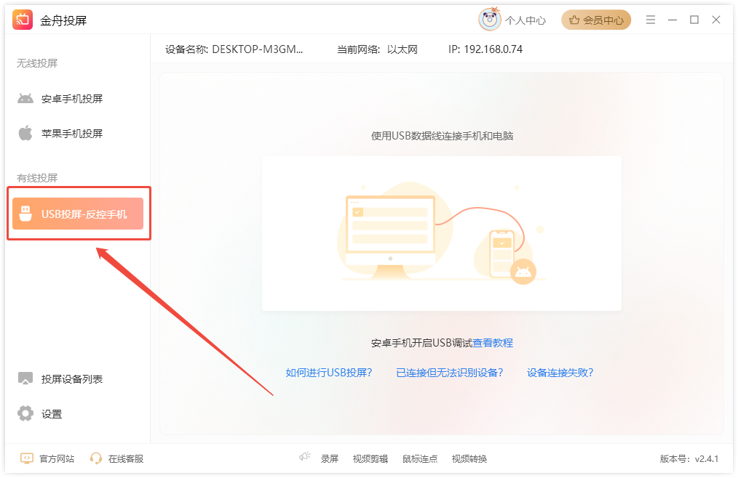The width and height of the screenshot is (738, 478).
Task: Open the hamburger main menu
Action: pos(651,20)
